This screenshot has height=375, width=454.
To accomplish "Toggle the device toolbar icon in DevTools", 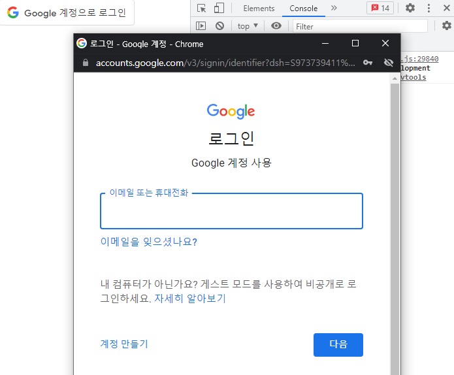I will click(x=219, y=8).
